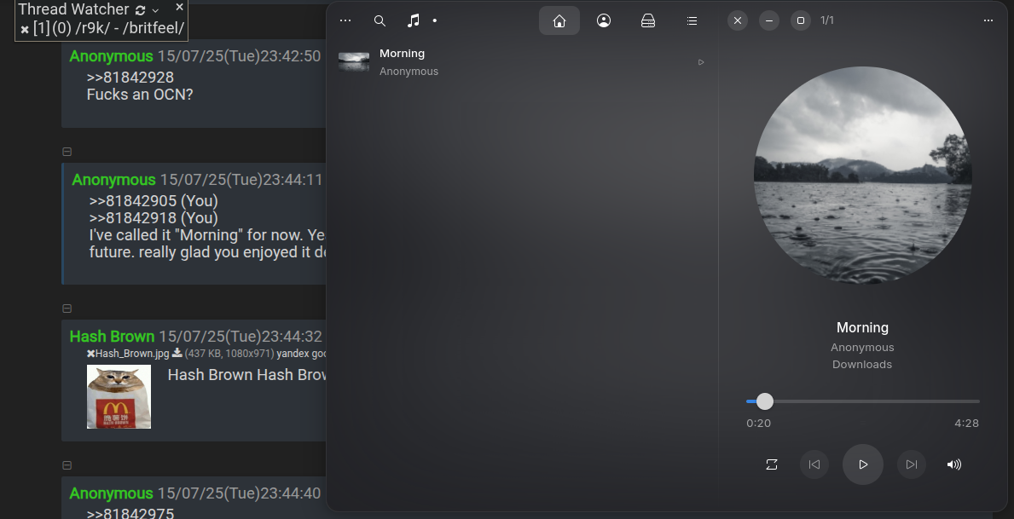Click the music note icon

pyautogui.click(x=414, y=20)
